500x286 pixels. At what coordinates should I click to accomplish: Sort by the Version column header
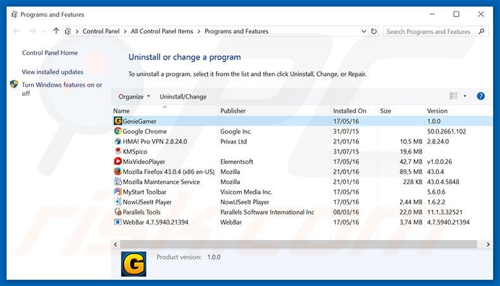(x=458, y=111)
